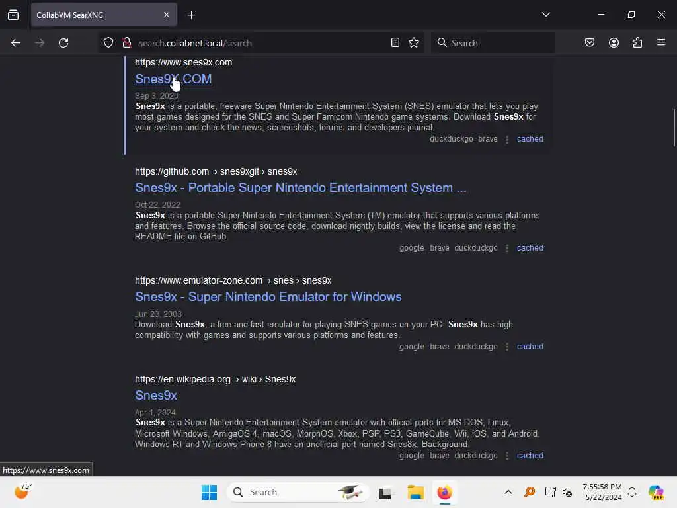Open the Extensions puzzle icon
677x508 pixels.
pos(637,42)
